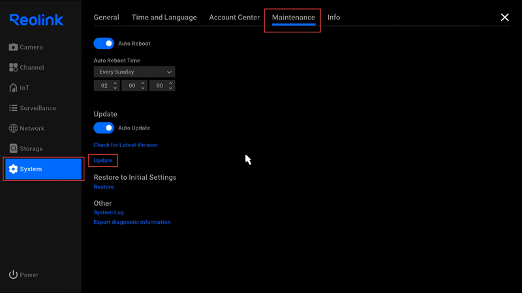Select the Channel grid icon
Image resolution: width=522 pixels, height=293 pixels.
[x=14, y=68]
